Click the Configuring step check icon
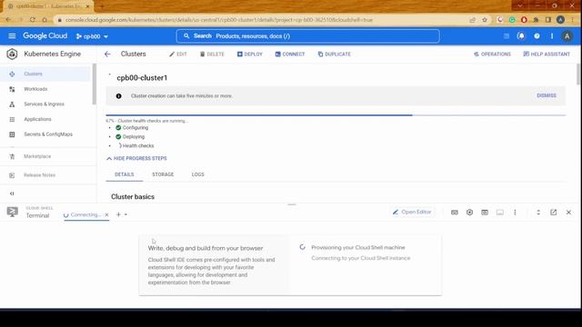This screenshot has width=582, height=327. click(x=118, y=127)
